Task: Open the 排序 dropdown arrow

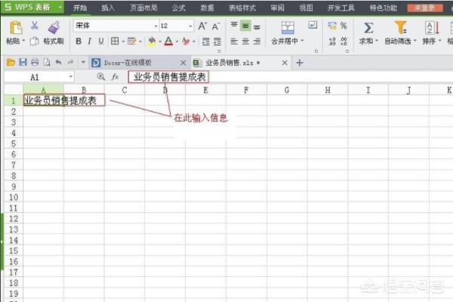Action: point(439,41)
